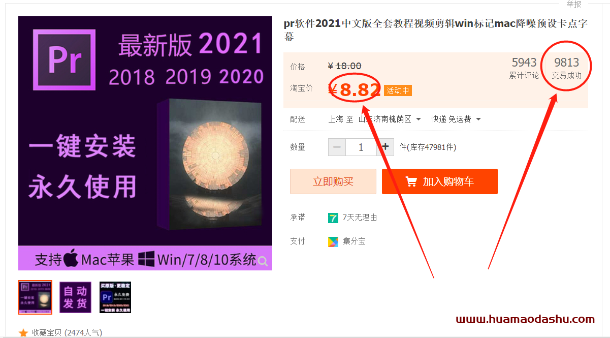
Task: Click the shopping cart icon
Action: pyautogui.click(x=411, y=181)
